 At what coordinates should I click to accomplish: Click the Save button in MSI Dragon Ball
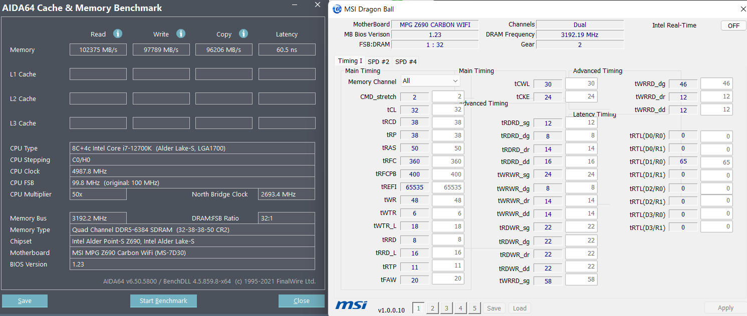pos(494,308)
